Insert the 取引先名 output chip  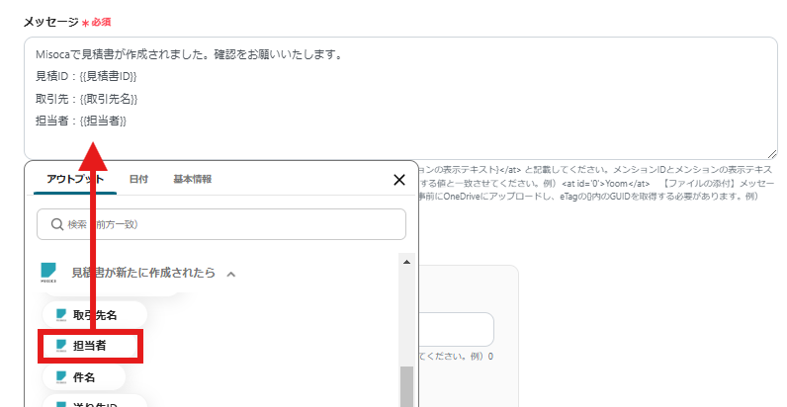(x=95, y=315)
